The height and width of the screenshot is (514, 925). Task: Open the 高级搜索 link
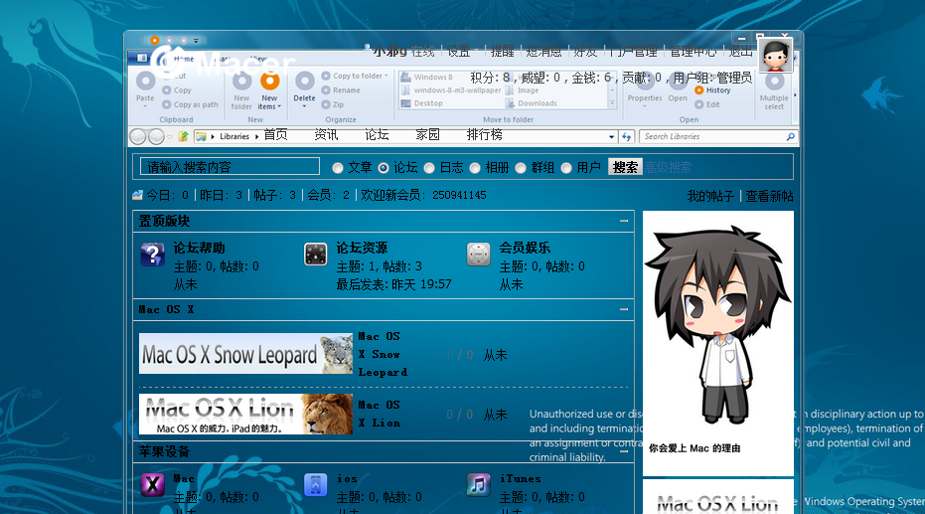point(668,168)
